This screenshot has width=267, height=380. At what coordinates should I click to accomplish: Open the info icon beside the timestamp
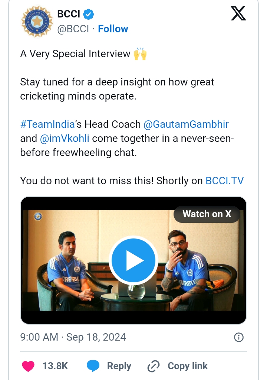[239, 337]
